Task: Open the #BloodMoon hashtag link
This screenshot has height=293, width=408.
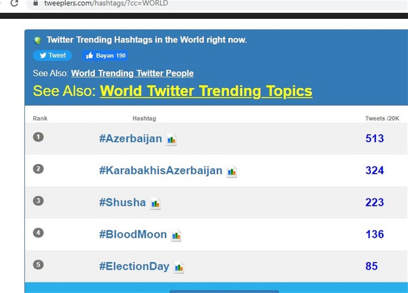Action: (133, 235)
